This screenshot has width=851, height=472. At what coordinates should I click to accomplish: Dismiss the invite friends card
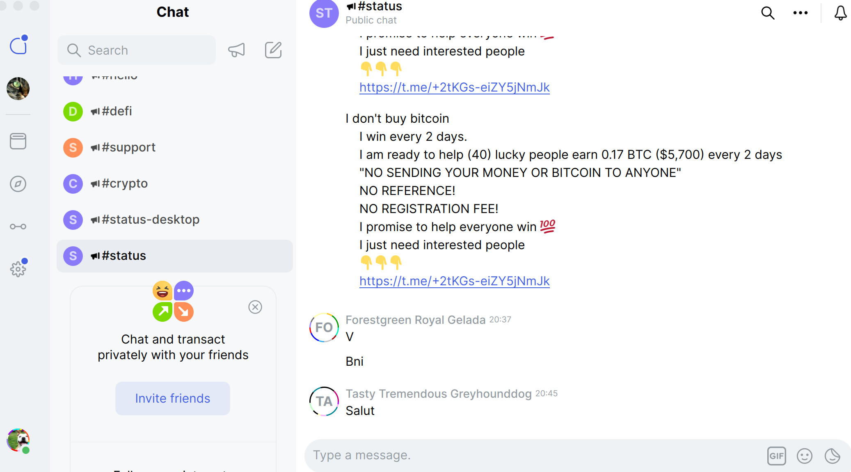pyautogui.click(x=255, y=307)
